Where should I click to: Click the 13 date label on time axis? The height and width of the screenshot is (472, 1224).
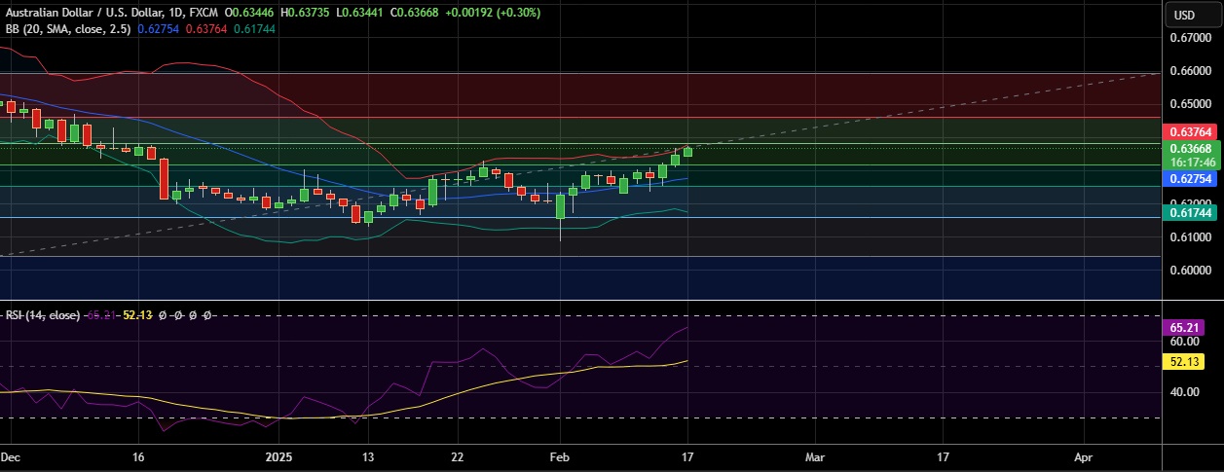(368, 455)
